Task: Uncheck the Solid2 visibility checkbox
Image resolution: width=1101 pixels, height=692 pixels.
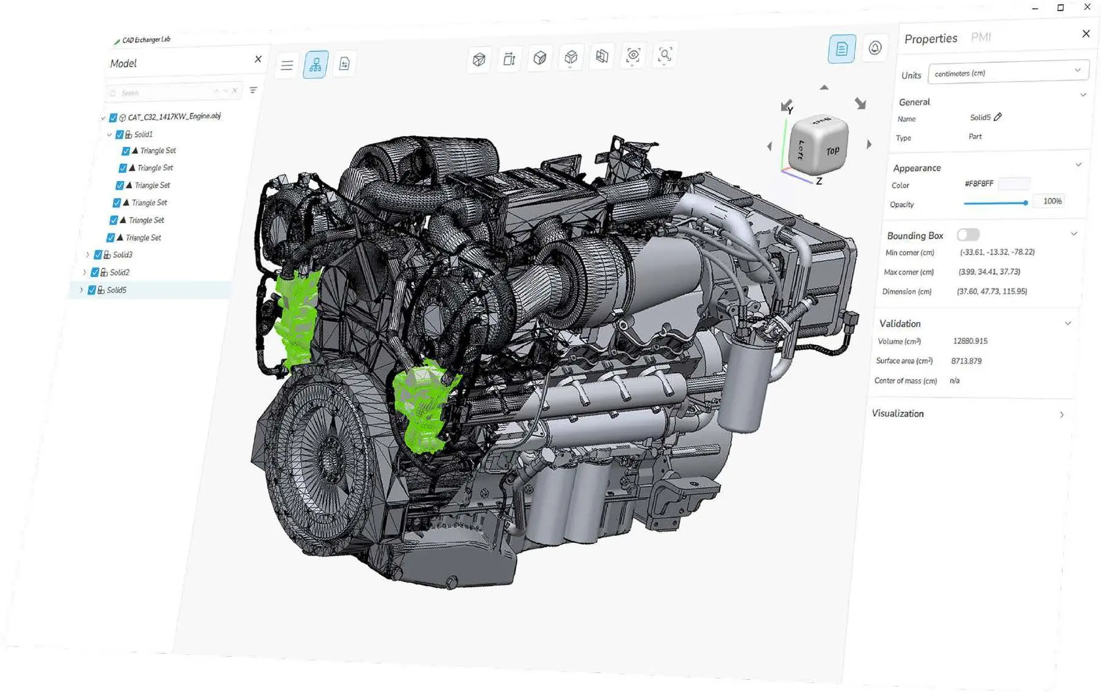Action: click(x=95, y=273)
